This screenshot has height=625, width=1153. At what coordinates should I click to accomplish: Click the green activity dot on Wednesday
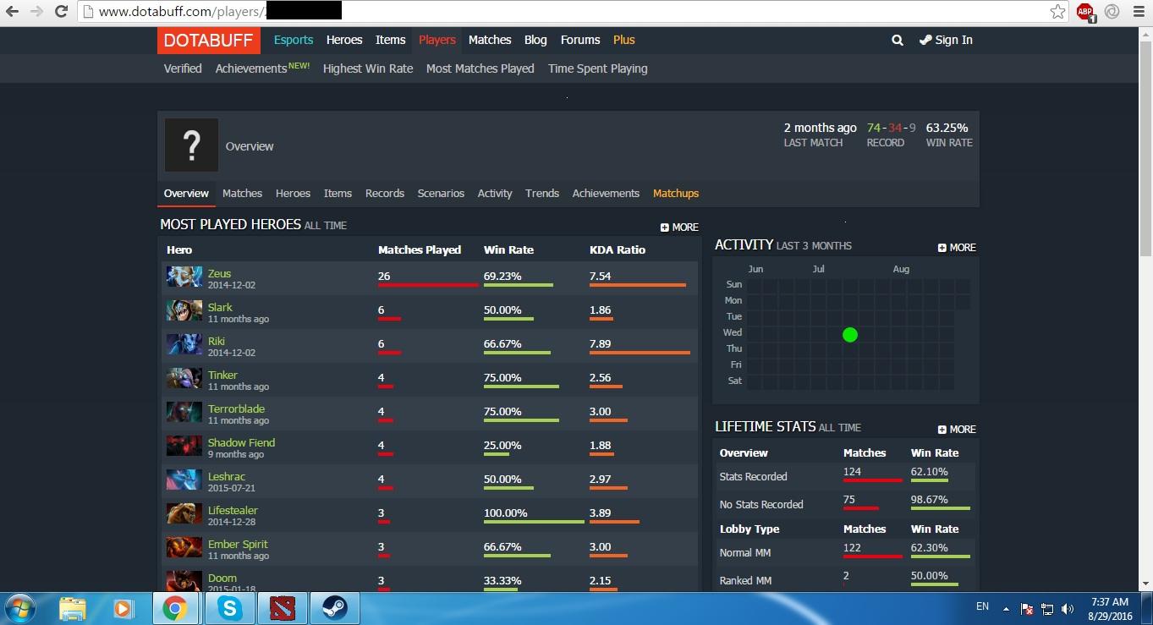coord(850,335)
